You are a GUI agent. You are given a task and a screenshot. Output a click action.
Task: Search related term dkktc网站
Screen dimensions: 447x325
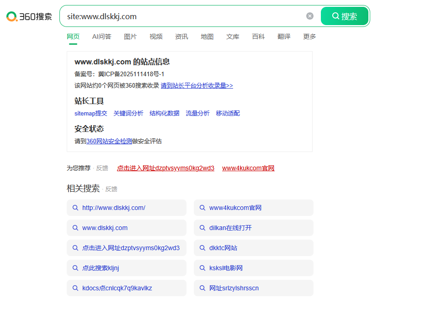pyautogui.click(x=254, y=248)
